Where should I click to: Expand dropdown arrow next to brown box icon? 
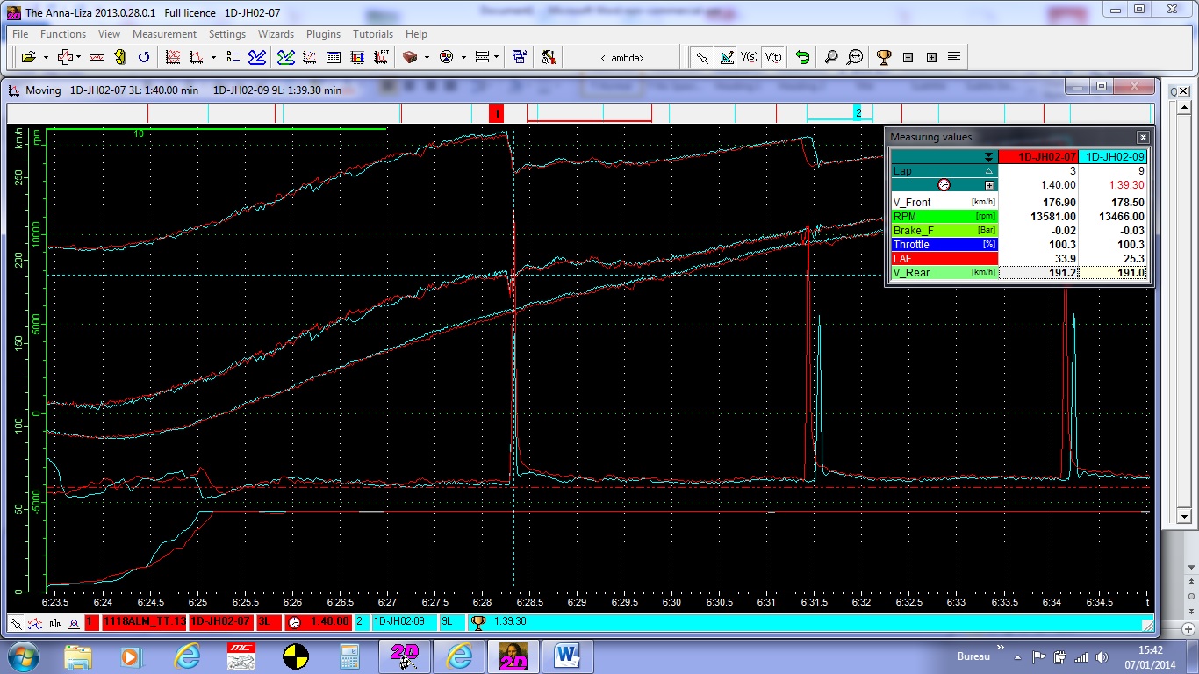point(427,57)
